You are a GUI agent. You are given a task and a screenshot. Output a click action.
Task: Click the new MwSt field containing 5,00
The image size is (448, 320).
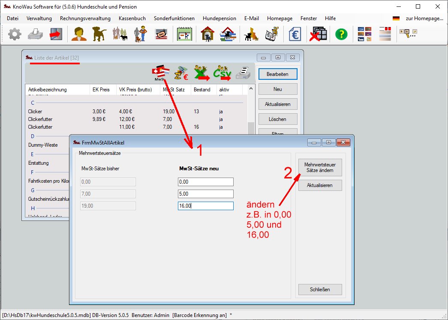click(205, 194)
